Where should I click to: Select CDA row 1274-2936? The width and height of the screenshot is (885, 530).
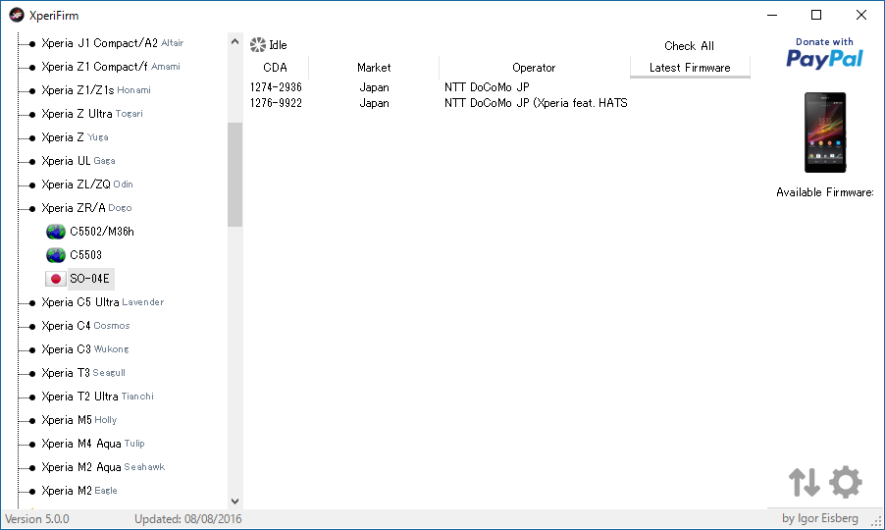pos(276,87)
